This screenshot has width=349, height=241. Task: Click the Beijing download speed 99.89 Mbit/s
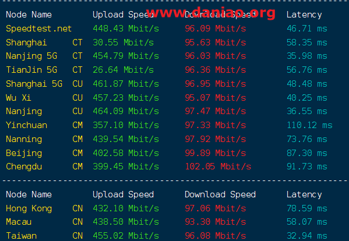[x=215, y=153]
